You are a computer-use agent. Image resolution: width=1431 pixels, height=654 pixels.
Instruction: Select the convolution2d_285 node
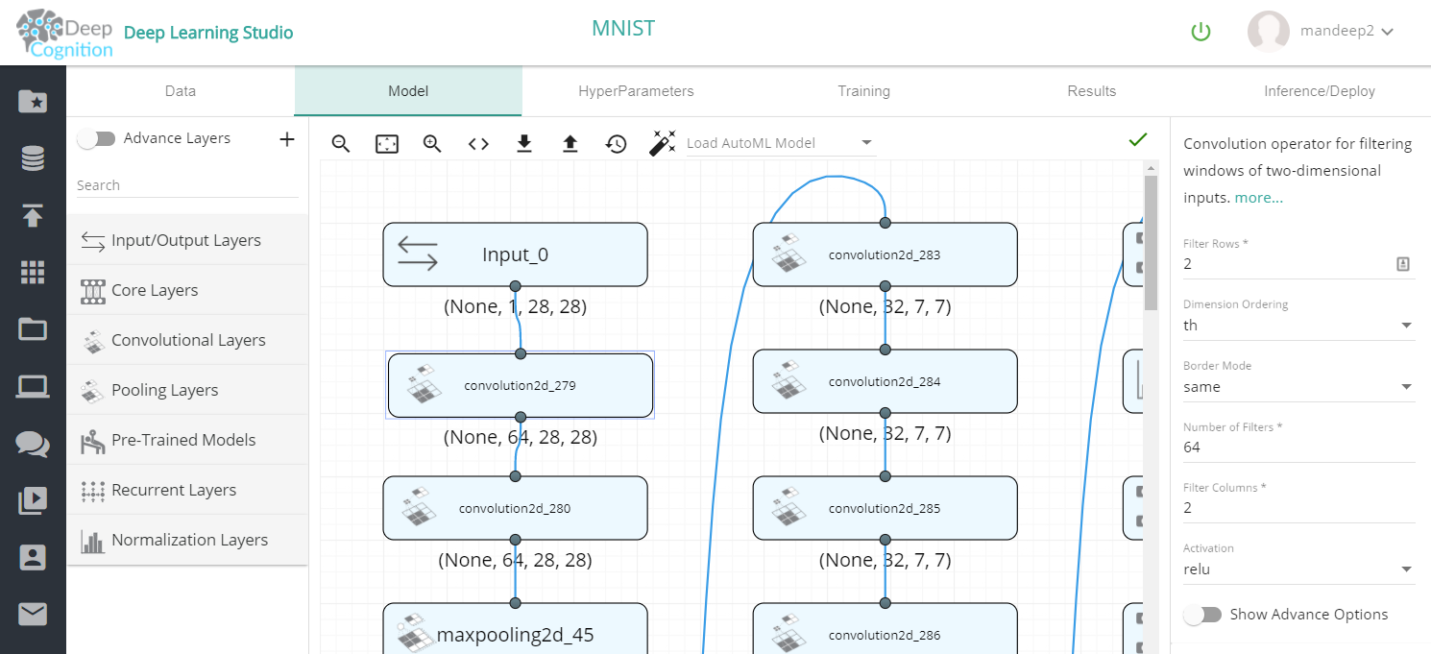pos(885,508)
